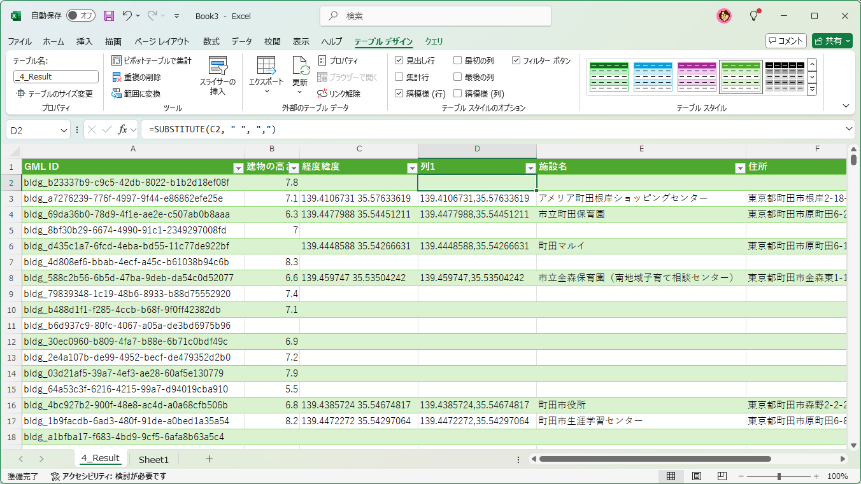Screen dimensions: 861x484
Task: Expand table styles gallery
Action: 812,90
